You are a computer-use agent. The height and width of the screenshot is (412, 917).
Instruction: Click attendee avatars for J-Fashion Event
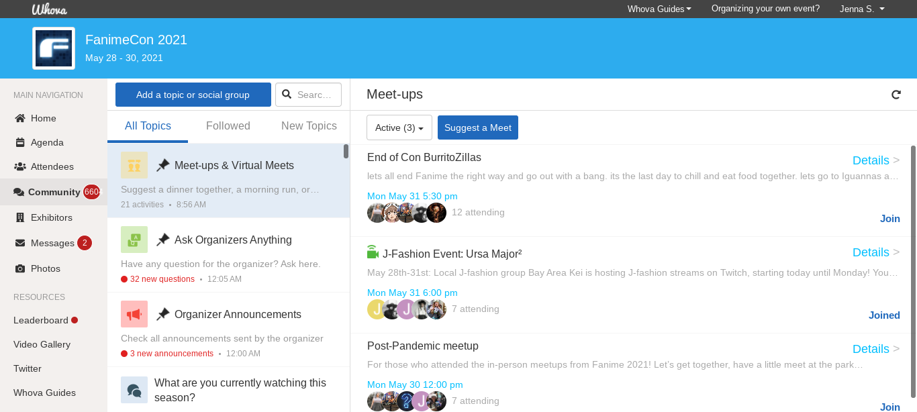point(407,309)
